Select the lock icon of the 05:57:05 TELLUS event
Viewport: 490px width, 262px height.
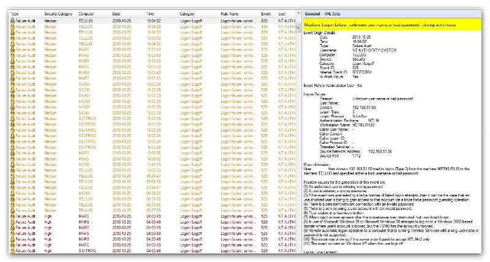pyautogui.click(x=12, y=211)
